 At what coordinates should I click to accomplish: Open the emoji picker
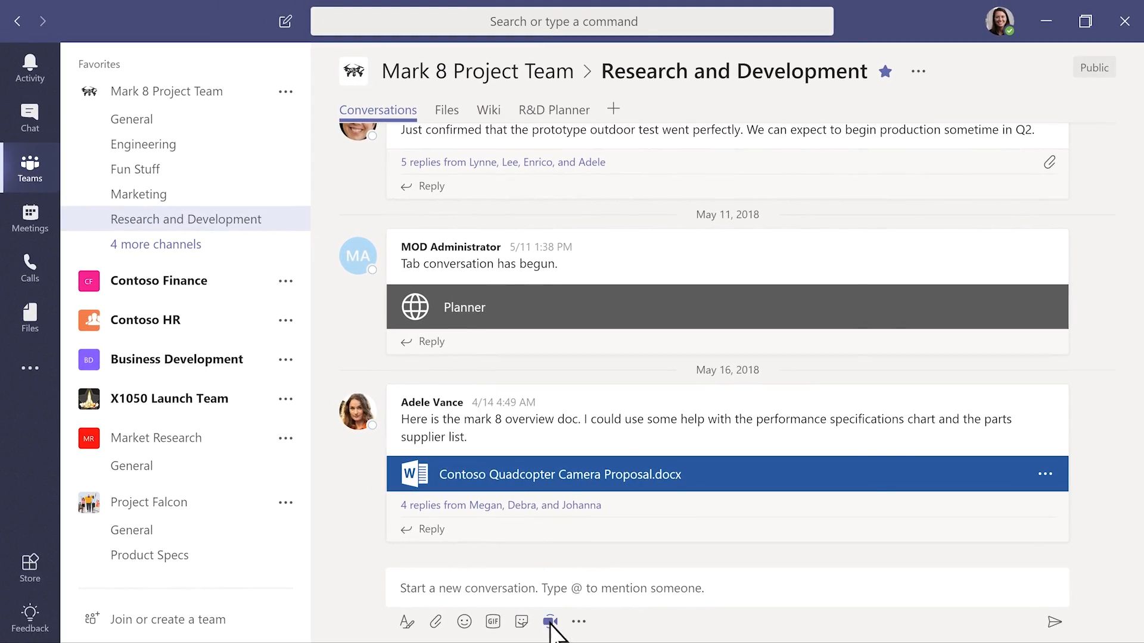465,621
